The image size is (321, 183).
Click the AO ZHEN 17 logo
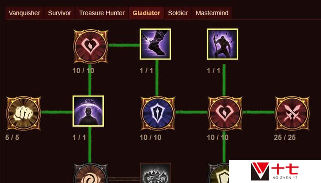tap(275, 172)
